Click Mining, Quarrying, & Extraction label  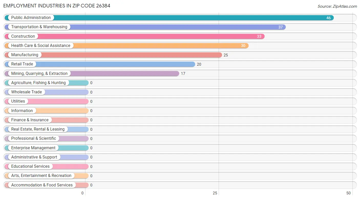pos(39,74)
